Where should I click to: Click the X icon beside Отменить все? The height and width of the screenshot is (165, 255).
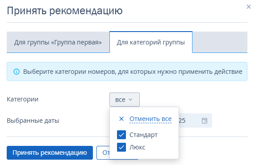121,119
